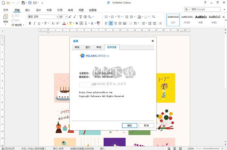Apply red font color
The height and width of the screenshot is (150, 227).
pyautogui.click(x=64, y=23)
